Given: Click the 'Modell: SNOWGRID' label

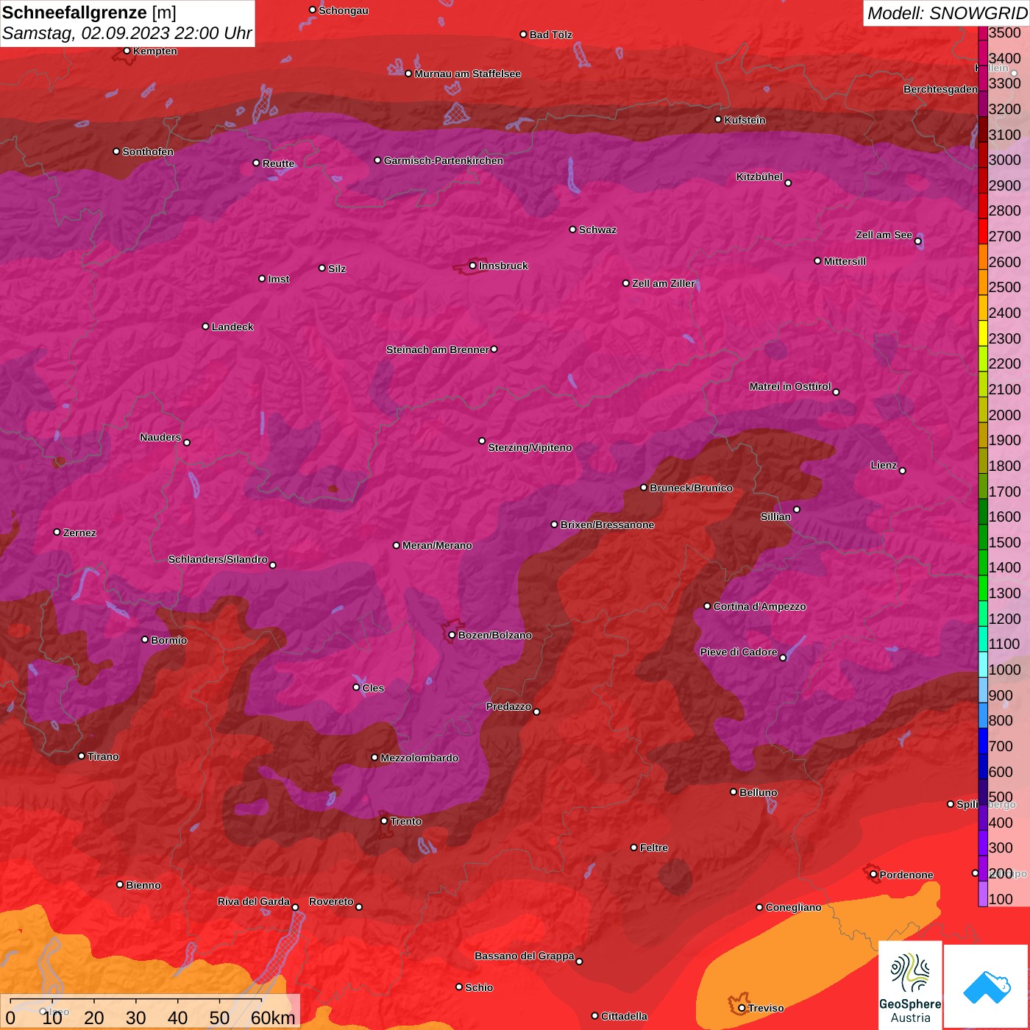Looking at the screenshot, I should pyautogui.click(x=947, y=13).
